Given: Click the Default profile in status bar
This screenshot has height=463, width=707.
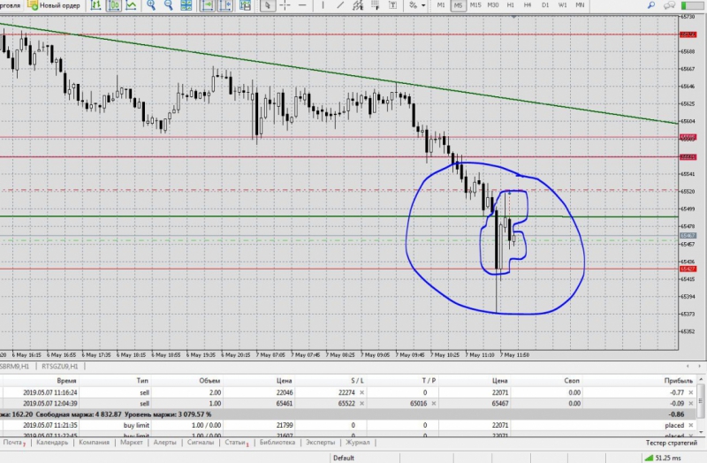Looking at the screenshot, I should click(x=344, y=458).
